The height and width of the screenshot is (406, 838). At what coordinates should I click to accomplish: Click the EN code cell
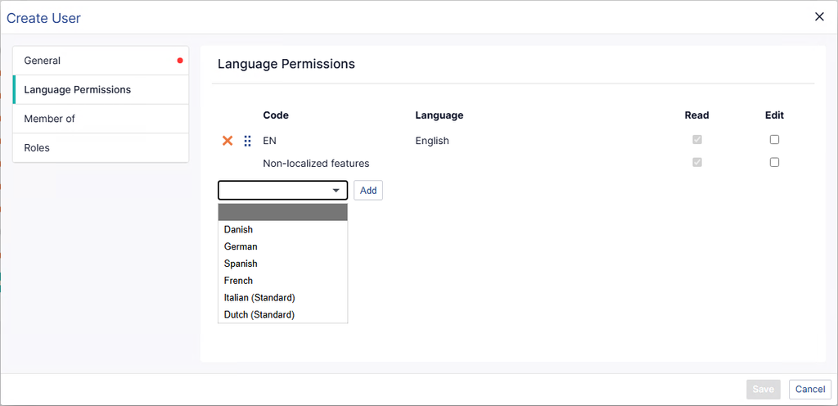pos(269,141)
